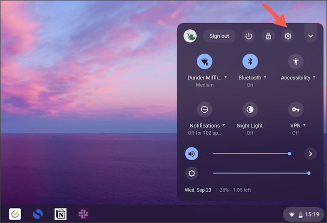
Task: Toggle Wi-Fi network on or off
Action: [x=205, y=62]
